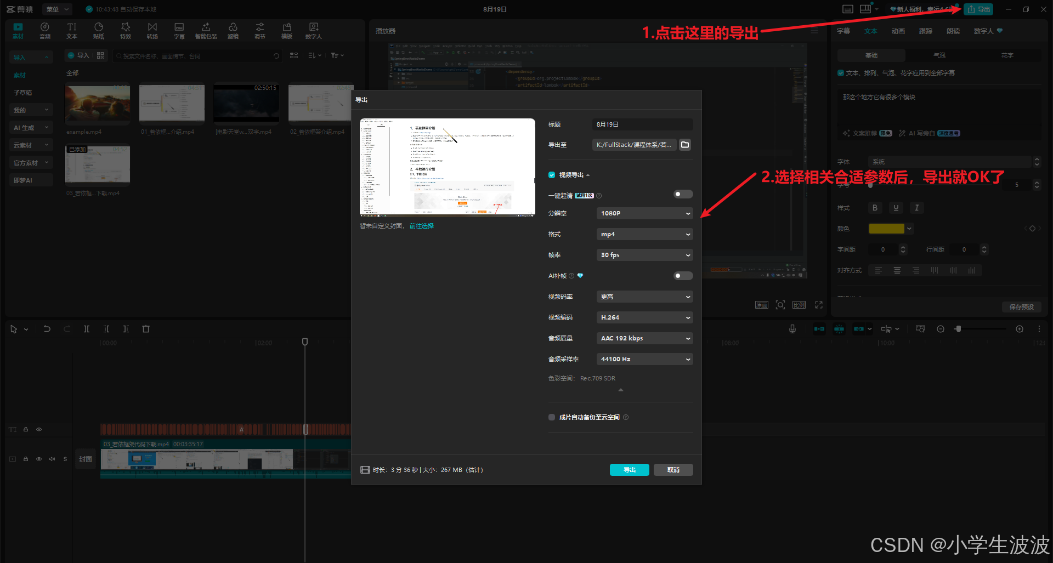The width and height of the screenshot is (1053, 563).
Task: Collapse the export advanced settings arrow
Action: coord(621,390)
